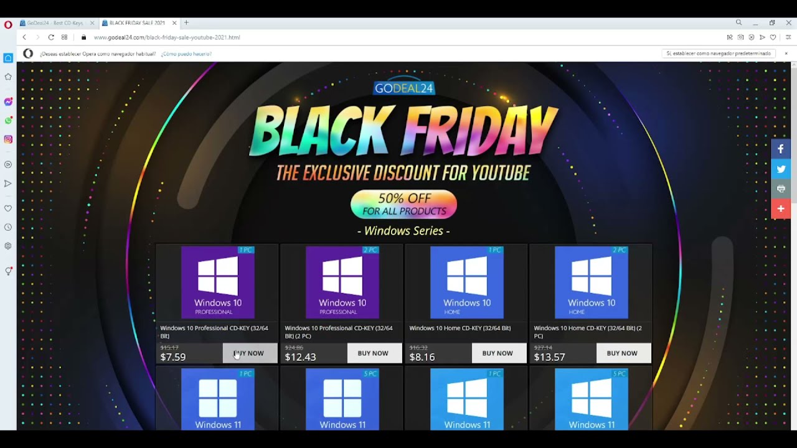This screenshot has width=797, height=448.
Task: Go back to the previous page
Action: (24, 37)
